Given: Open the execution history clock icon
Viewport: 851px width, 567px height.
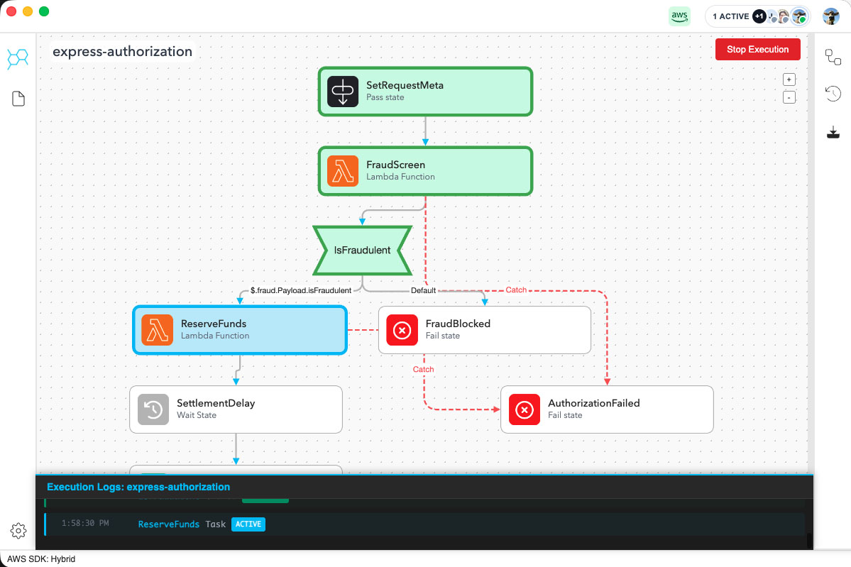Looking at the screenshot, I should [x=833, y=94].
